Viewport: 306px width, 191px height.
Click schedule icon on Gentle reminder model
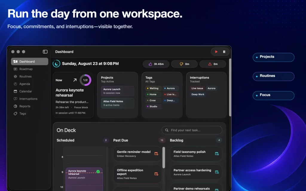point(156,154)
